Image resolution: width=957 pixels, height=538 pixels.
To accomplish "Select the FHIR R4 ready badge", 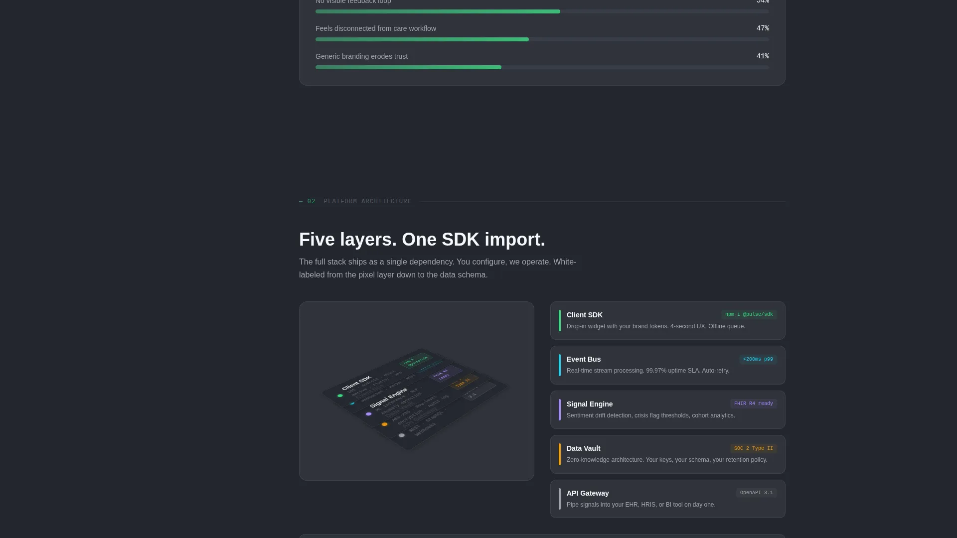I will pos(753,403).
